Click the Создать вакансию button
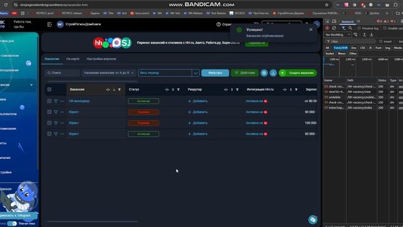 point(298,73)
